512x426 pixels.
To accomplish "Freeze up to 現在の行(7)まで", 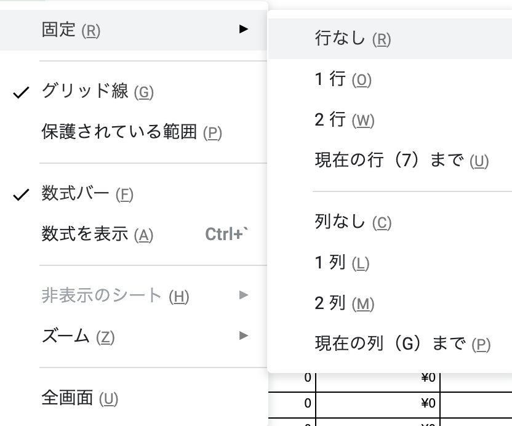I will [401, 161].
